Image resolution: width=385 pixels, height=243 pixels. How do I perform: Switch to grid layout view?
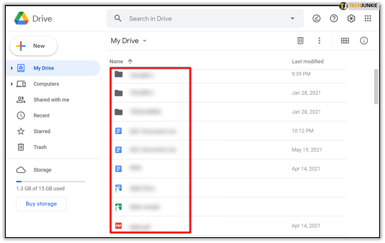pos(345,41)
